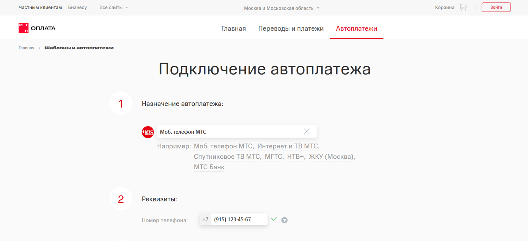
Task: Choose example МГТС link
Action: 274,157
